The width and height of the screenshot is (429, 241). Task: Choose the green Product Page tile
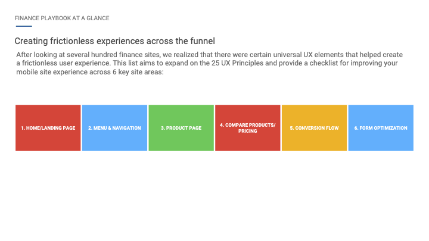click(x=181, y=128)
